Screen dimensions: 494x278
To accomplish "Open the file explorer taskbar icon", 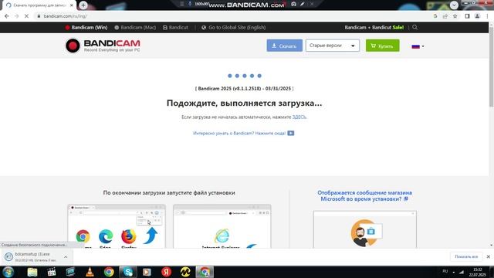I will 32,272.
